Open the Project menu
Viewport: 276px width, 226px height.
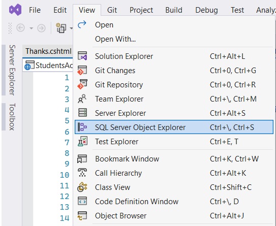[x=141, y=10]
